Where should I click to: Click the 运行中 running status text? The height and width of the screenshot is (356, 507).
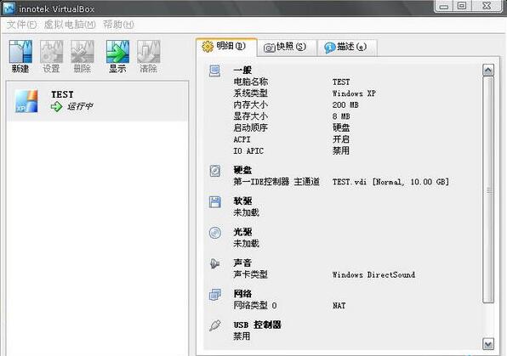80,106
